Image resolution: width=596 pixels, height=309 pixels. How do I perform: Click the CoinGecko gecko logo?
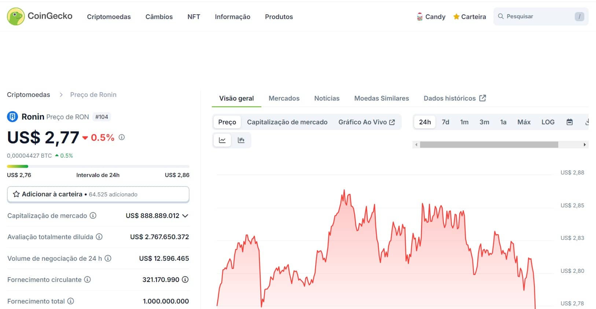pyautogui.click(x=16, y=16)
